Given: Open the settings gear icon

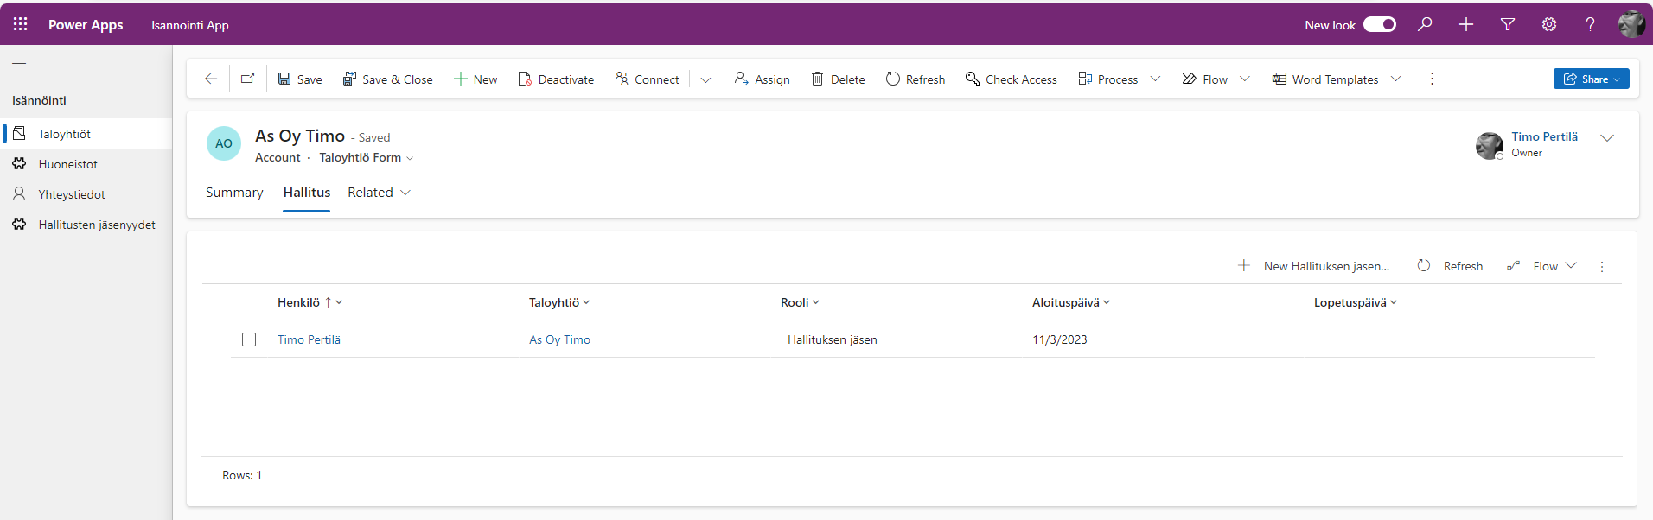Looking at the screenshot, I should (x=1549, y=24).
